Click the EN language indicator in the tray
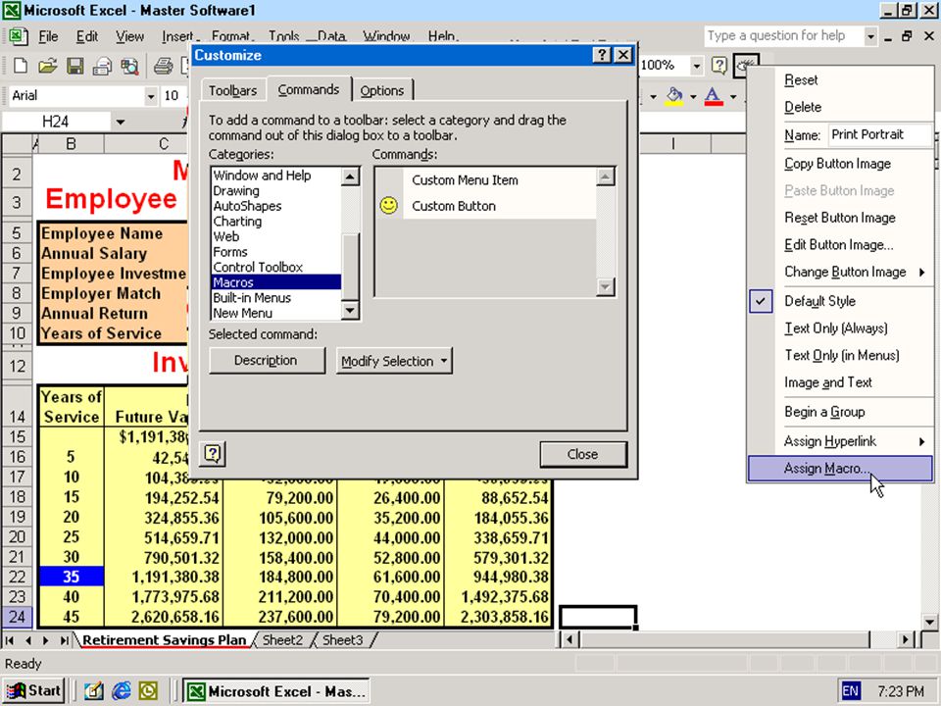This screenshot has width=941, height=706. tap(851, 690)
